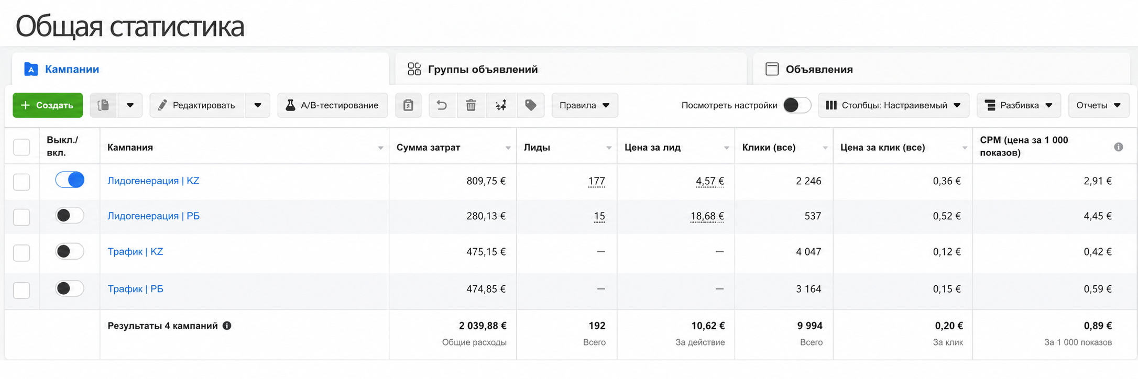
Task: Click the Редактировать button
Action: pyautogui.click(x=198, y=105)
